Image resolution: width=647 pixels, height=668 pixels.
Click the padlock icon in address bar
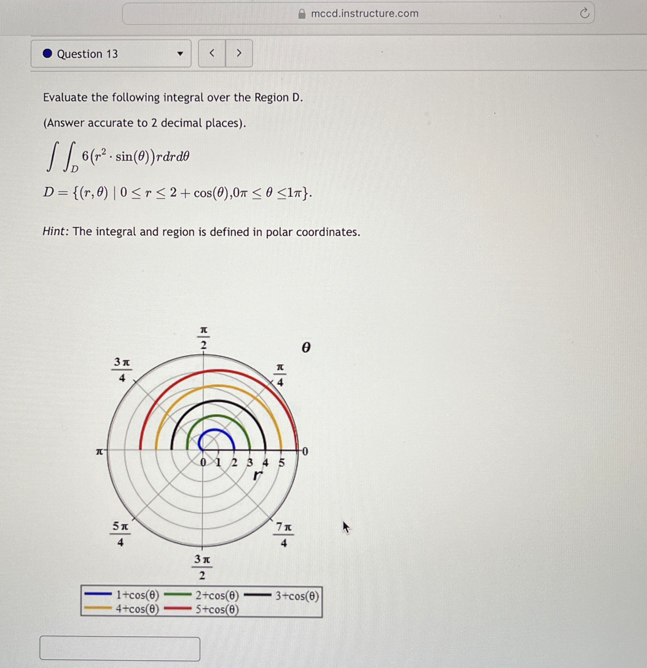point(301,14)
